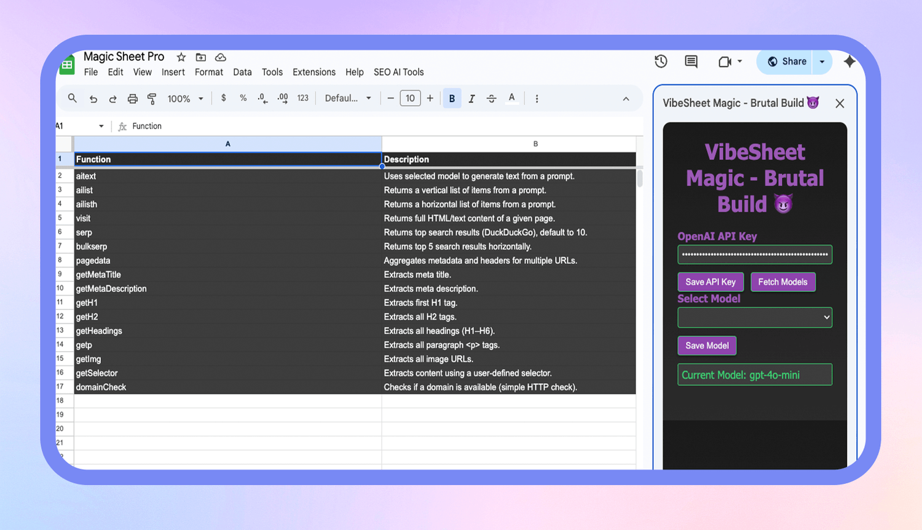
Task: Decrease decimal places
Action: (262, 98)
